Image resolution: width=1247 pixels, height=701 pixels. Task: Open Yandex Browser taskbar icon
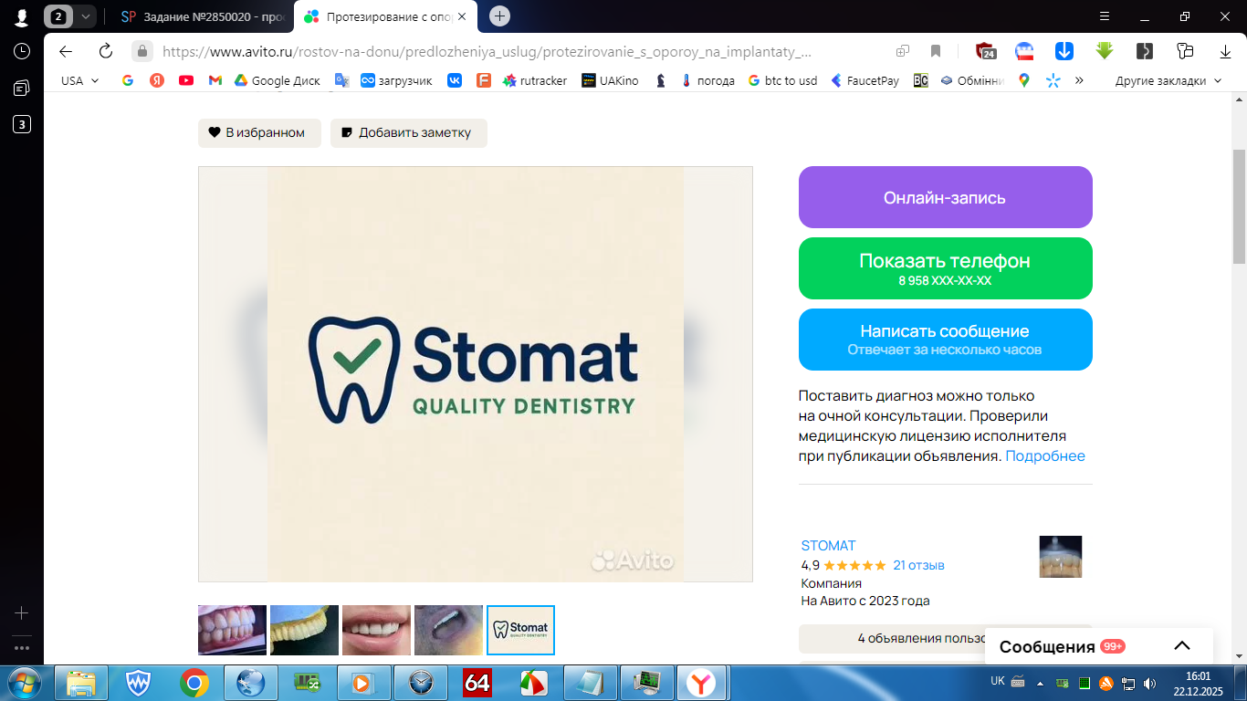pos(701,683)
